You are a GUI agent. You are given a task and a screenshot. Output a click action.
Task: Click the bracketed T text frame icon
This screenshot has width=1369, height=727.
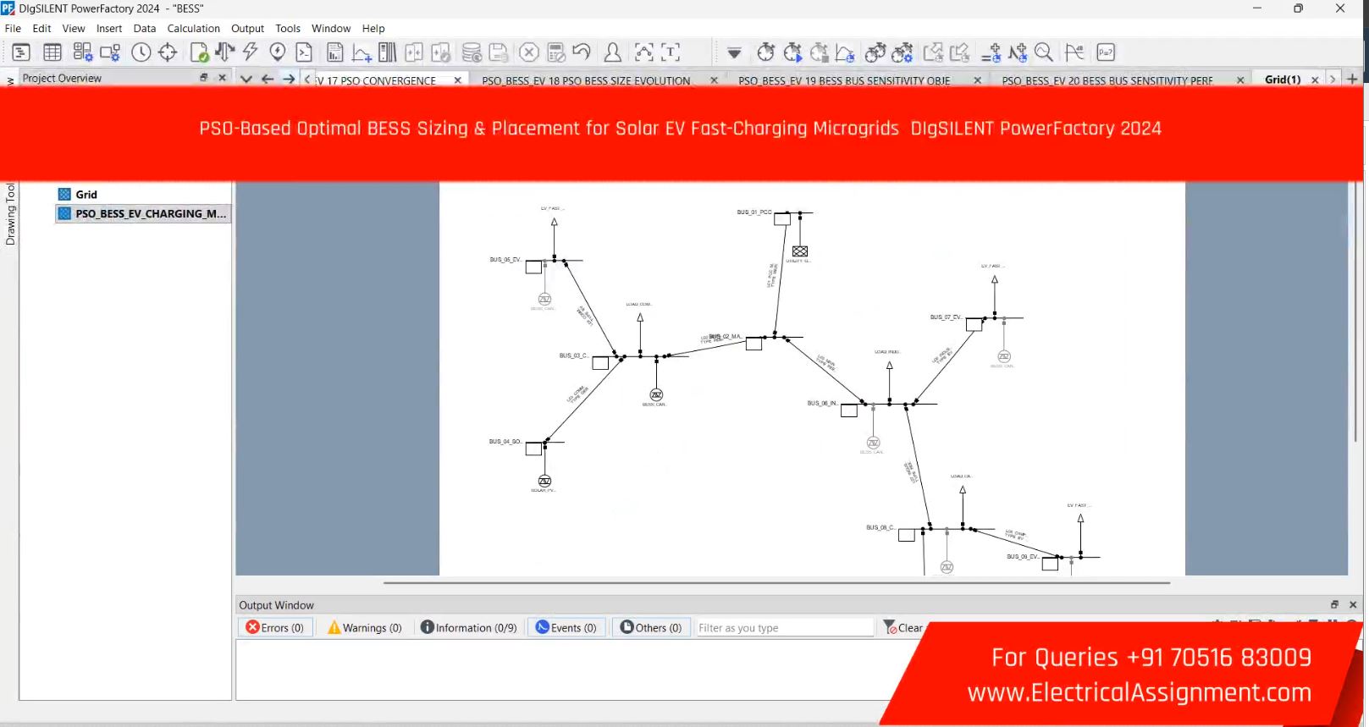[671, 52]
